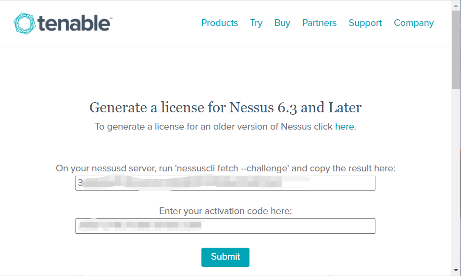Select the Buy navigation item
This screenshot has width=461, height=276.
(x=282, y=23)
